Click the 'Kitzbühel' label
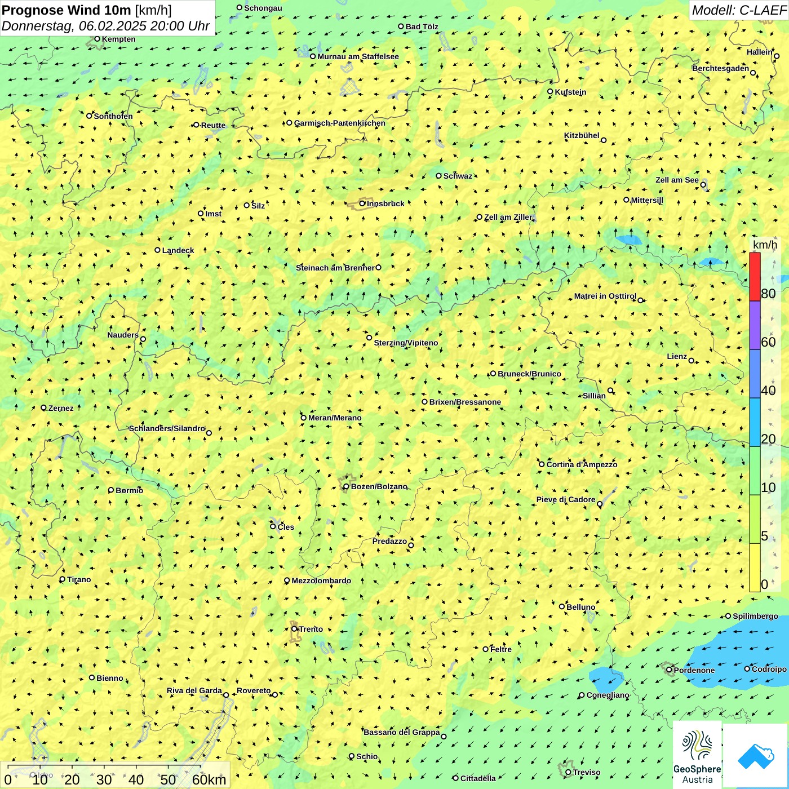789x789 pixels. (x=582, y=135)
